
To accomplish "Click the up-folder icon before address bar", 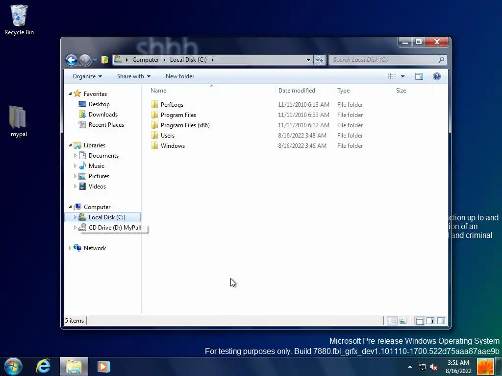I will (x=105, y=59).
